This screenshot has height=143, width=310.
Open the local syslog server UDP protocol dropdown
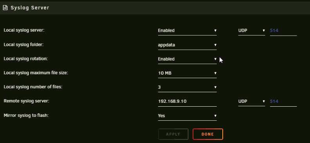[x=251, y=30]
